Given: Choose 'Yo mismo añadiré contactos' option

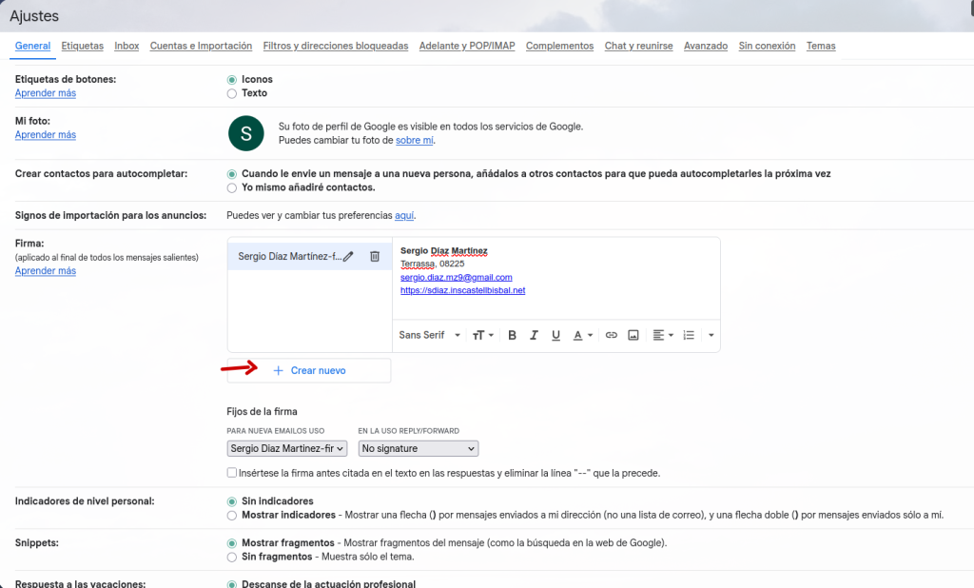Looking at the screenshot, I should tap(232, 187).
